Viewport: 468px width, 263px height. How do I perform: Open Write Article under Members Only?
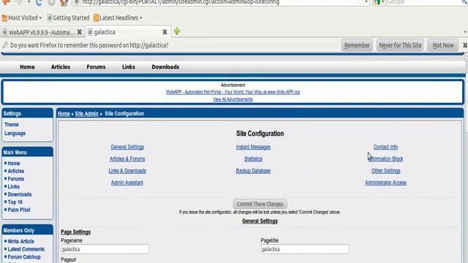pyautogui.click(x=21, y=241)
